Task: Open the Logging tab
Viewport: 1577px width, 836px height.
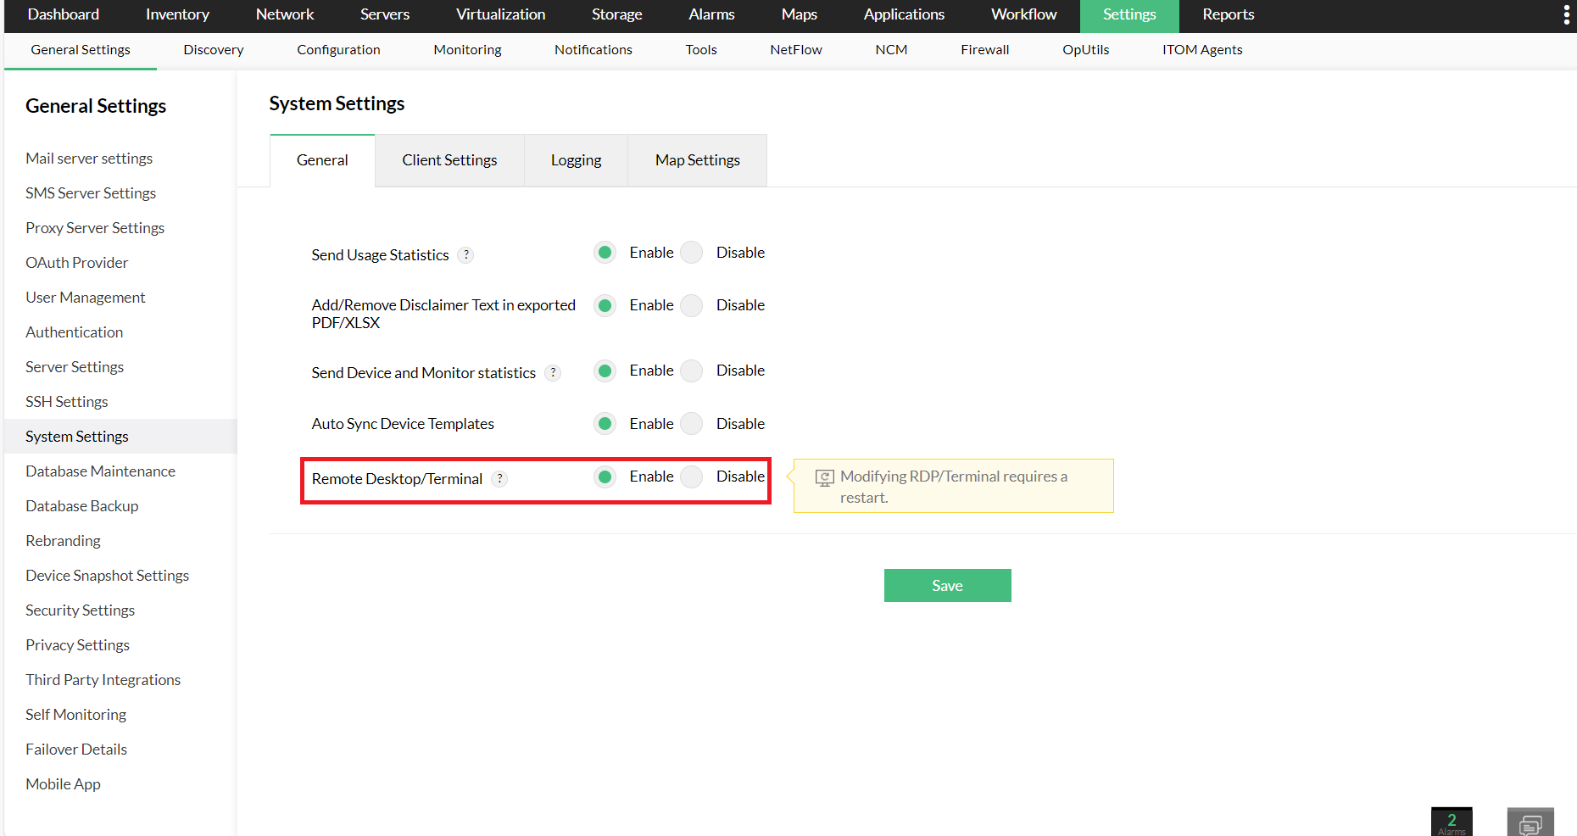Action: 576,160
